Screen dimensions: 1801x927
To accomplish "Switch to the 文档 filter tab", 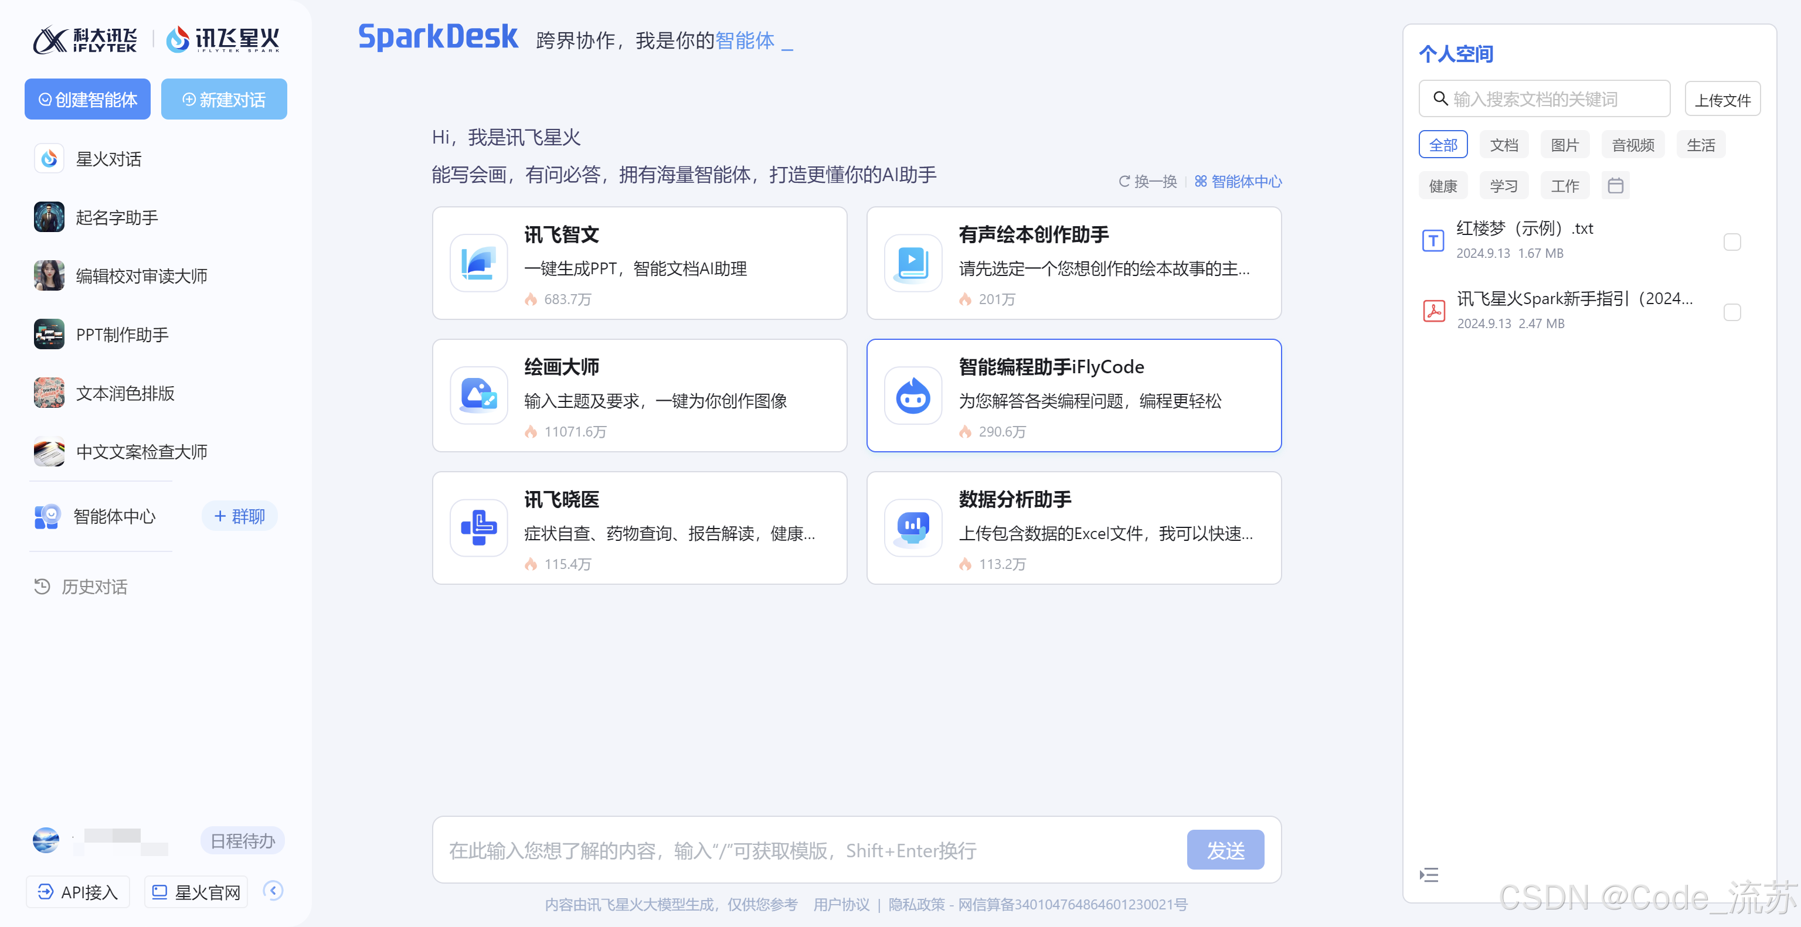I will (1503, 145).
